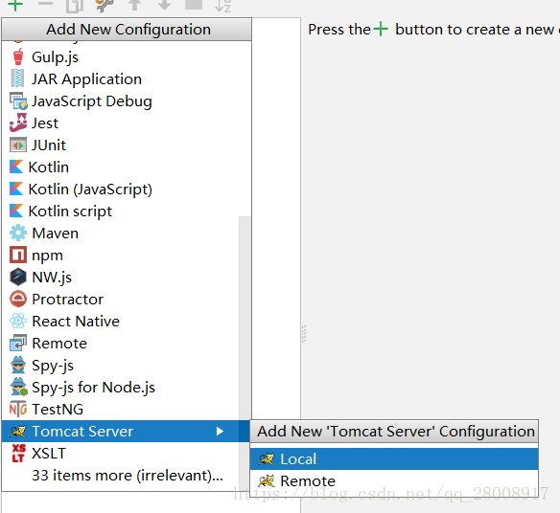Image resolution: width=560 pixels, height=513 pixels.
Task: Click the folder toolbar icon
Action: 194,4
